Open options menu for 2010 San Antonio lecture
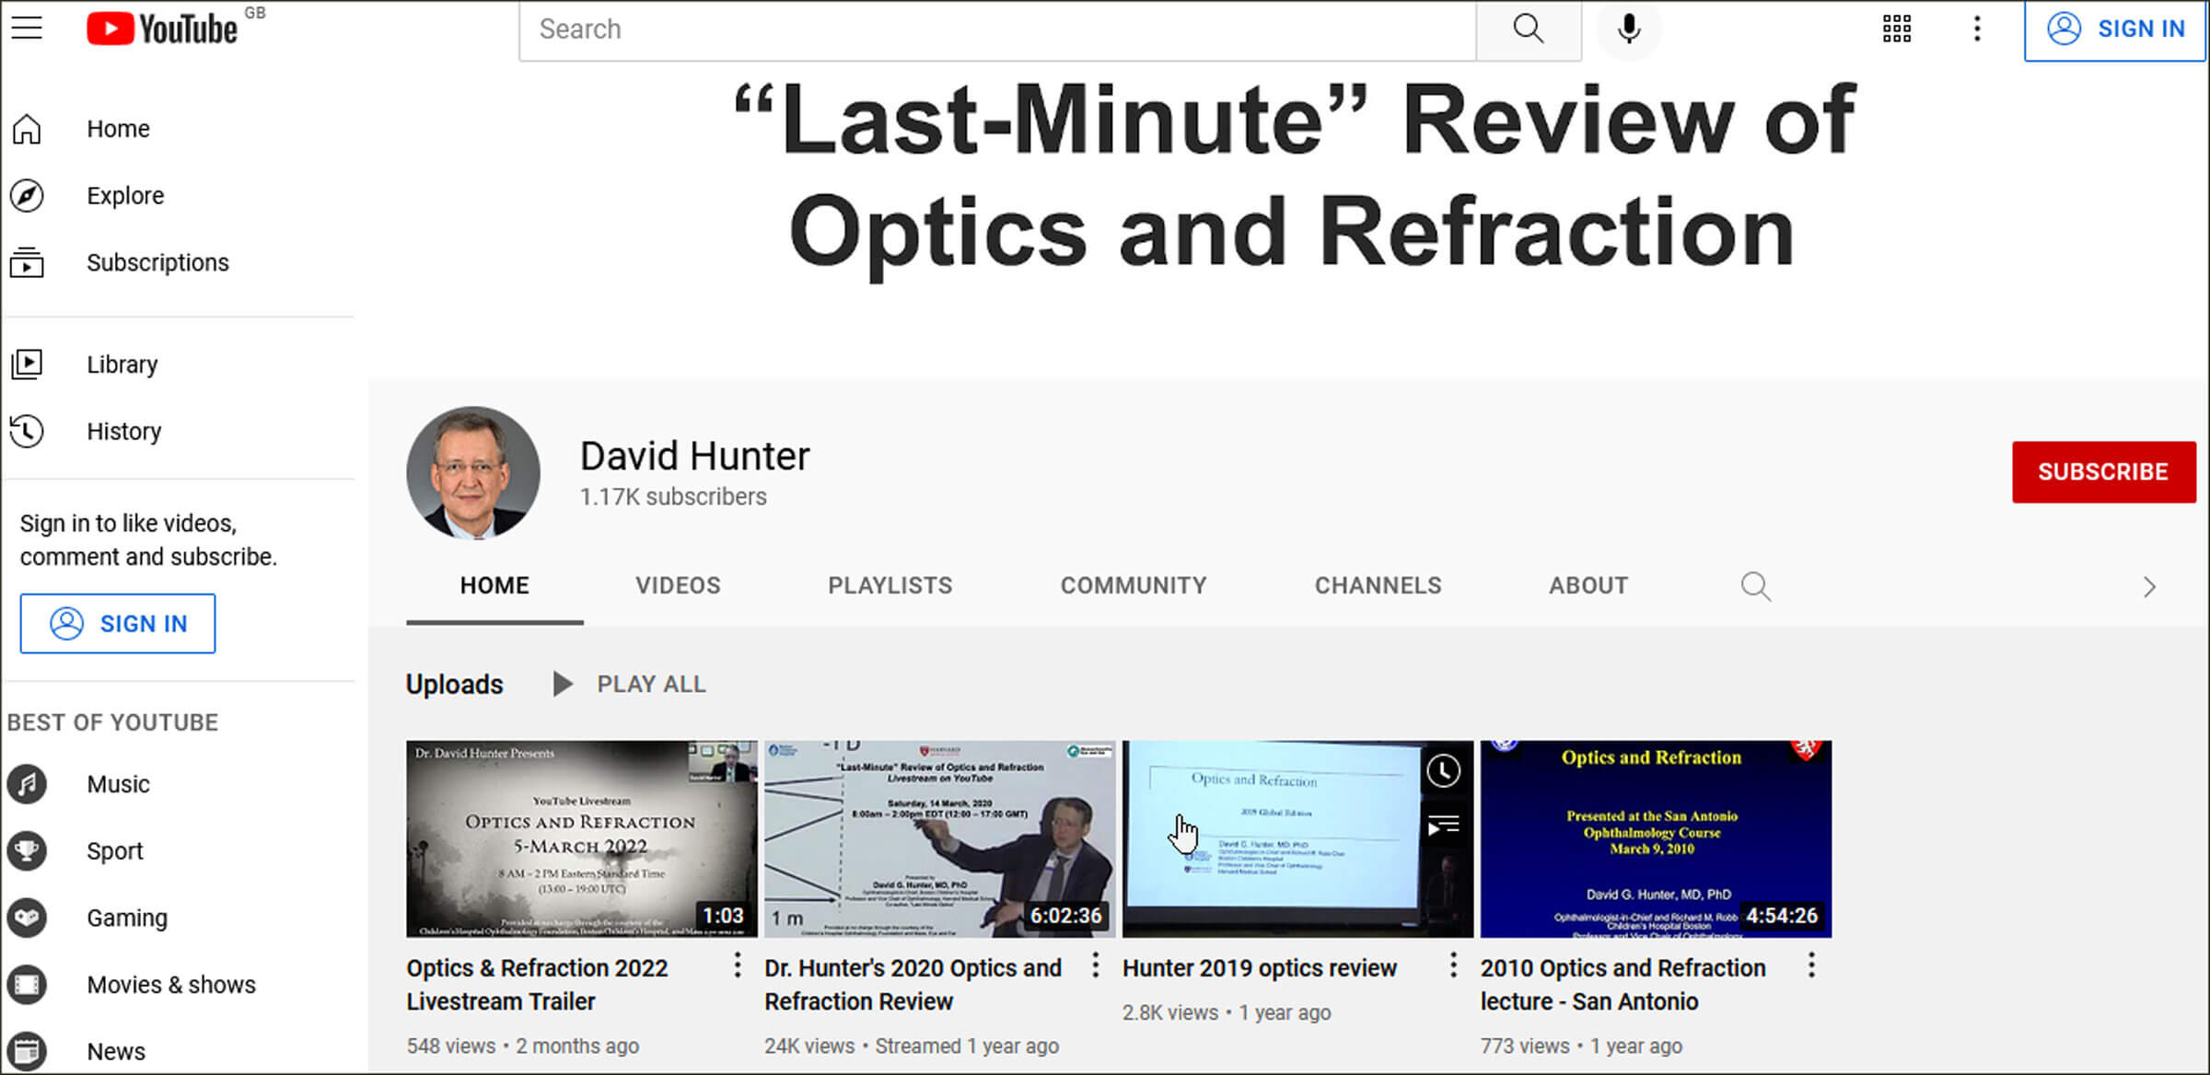 coord(1810,965)
